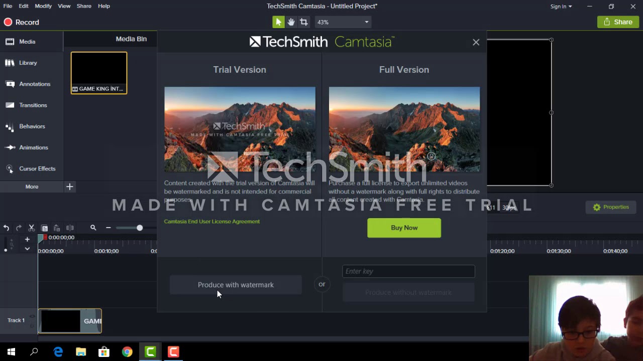Open the File menu
This screenshot has width=643, height=361.
(x=8, y=6)
